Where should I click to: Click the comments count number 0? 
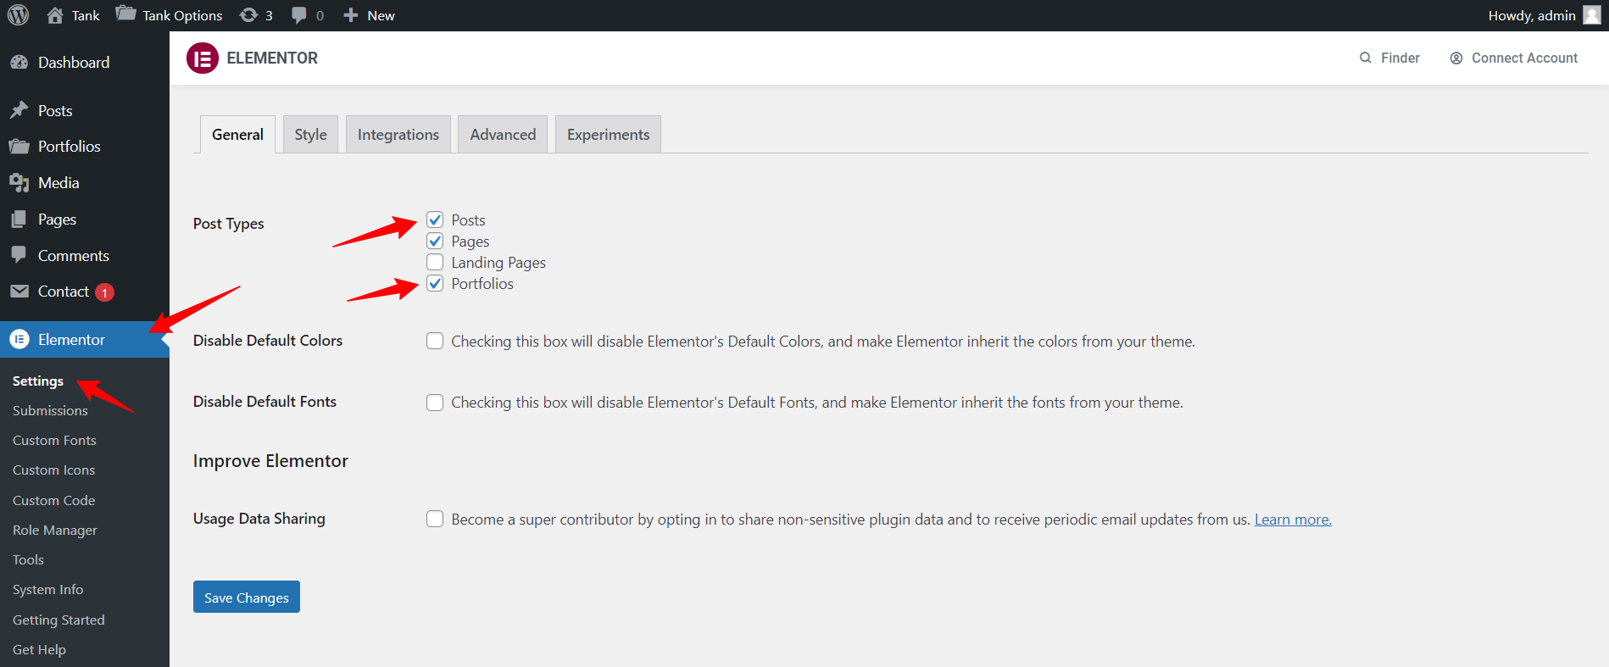320,15
